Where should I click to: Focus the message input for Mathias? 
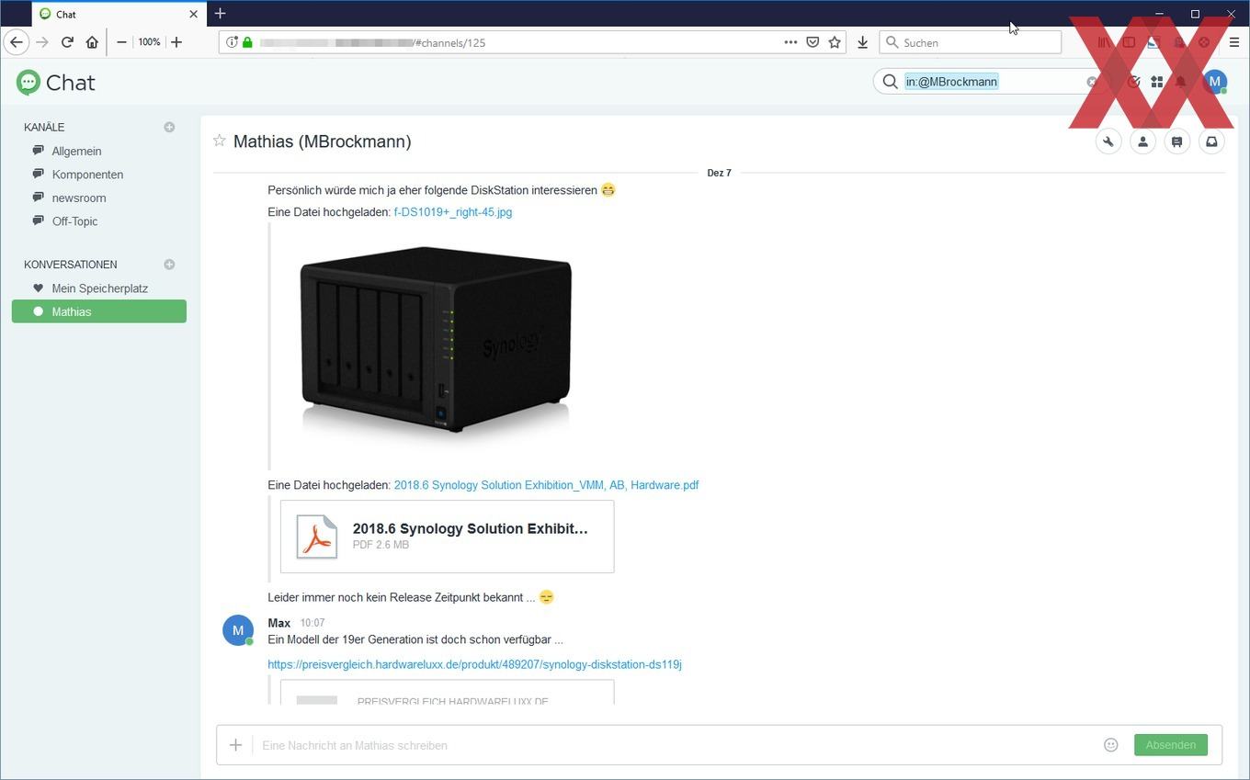676,745
